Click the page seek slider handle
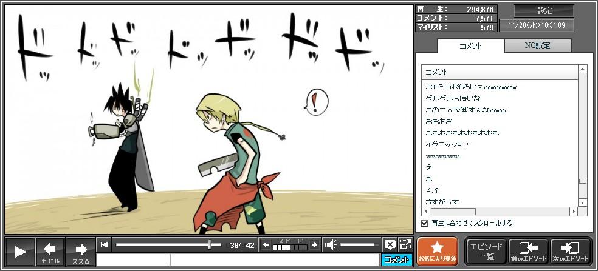This screenshot has height=271, width=598. tap(210, 245)
